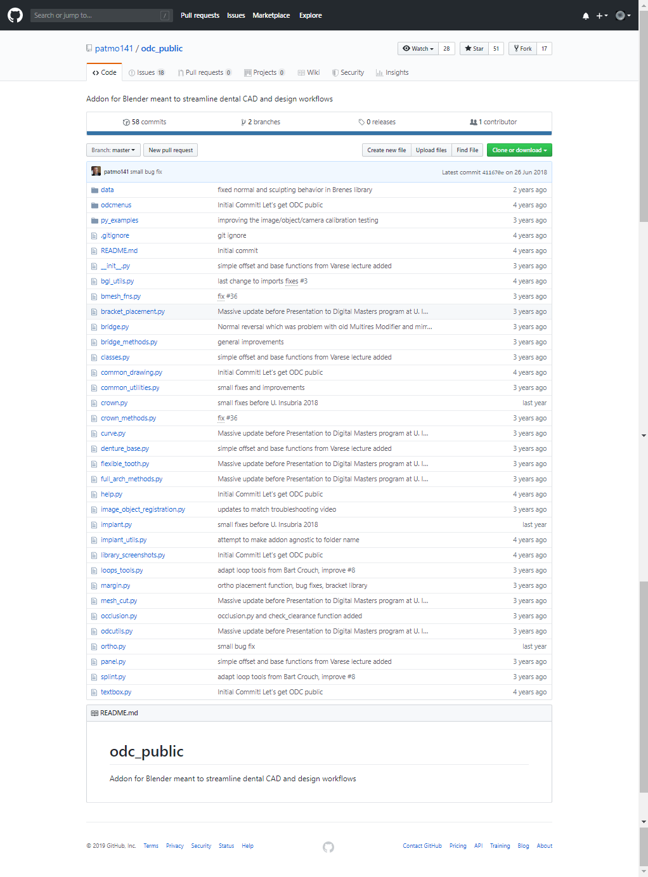Open the data folder icon
The height and width of the screenshot is (877, 648).
(x=94, y=190)
